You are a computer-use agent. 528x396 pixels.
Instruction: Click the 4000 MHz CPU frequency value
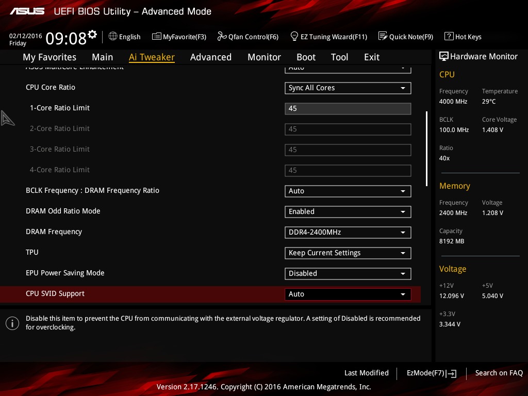453,102
